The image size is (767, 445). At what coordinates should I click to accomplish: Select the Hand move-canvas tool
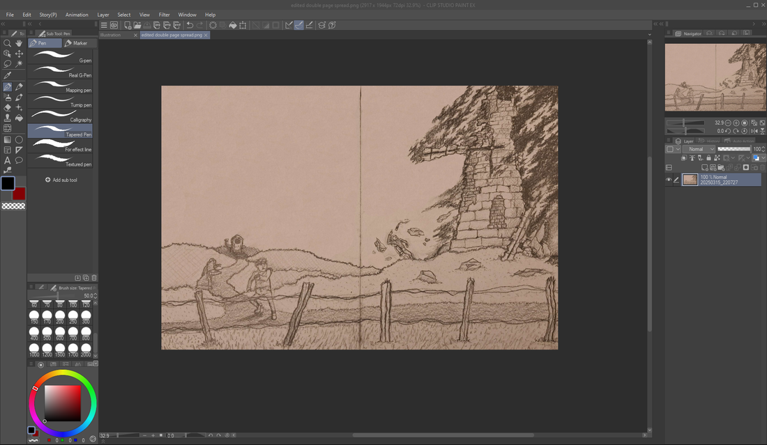coord(19,43)
